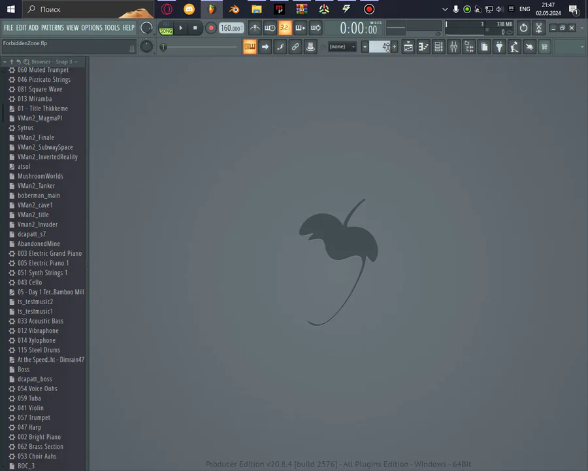
Task: Open the Mixer view icon
Action: (454, 46)
